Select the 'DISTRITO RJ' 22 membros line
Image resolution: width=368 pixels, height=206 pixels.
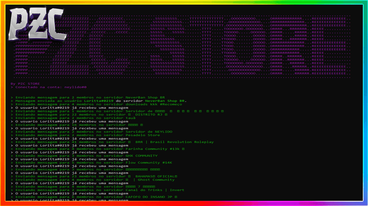(x=89, y=114)
